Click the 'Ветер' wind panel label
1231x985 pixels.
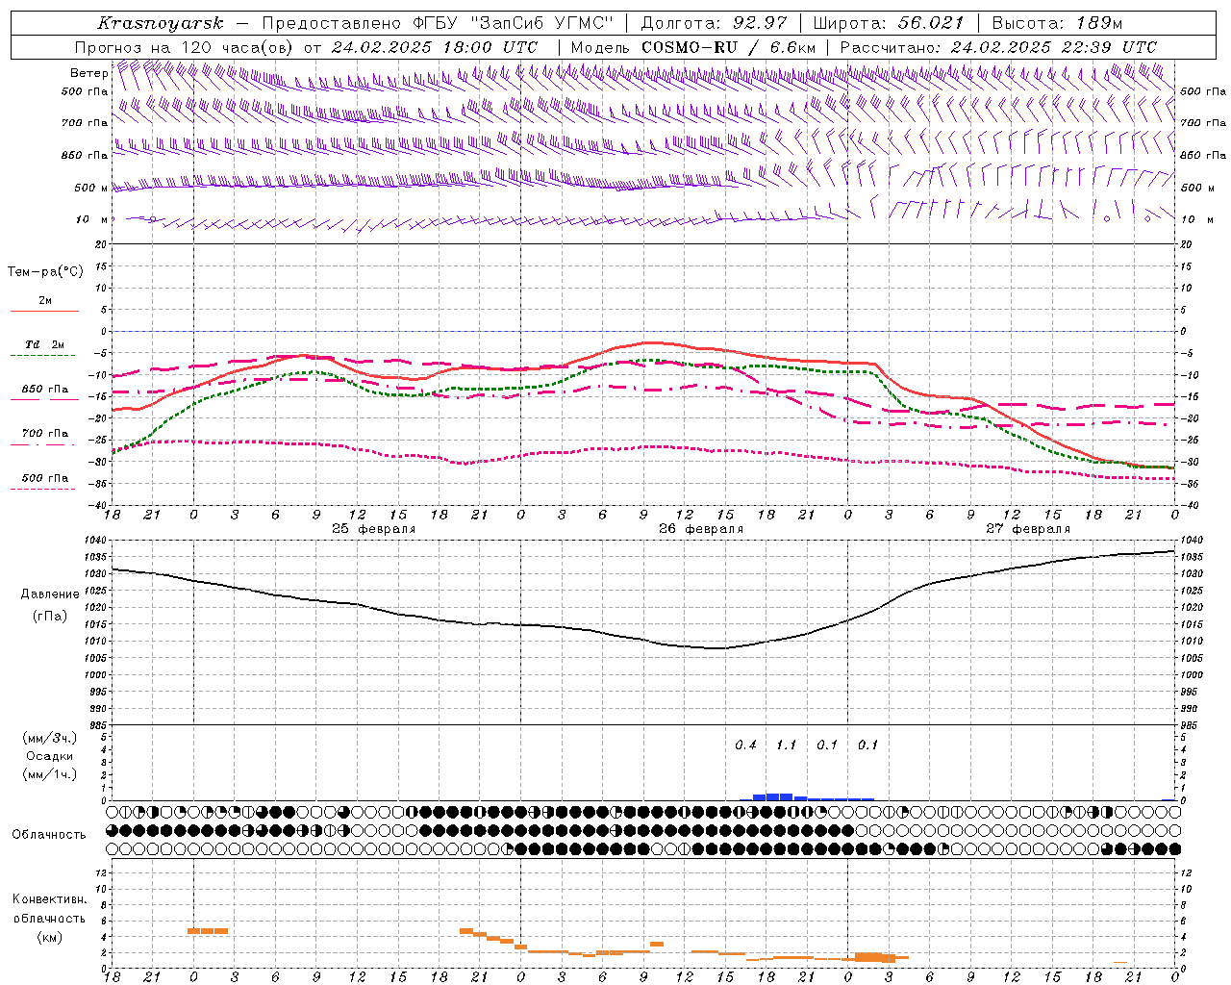coord(88,73)
